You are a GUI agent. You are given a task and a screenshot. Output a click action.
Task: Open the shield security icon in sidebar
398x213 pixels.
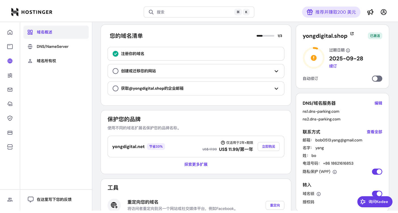coord(10,118)
